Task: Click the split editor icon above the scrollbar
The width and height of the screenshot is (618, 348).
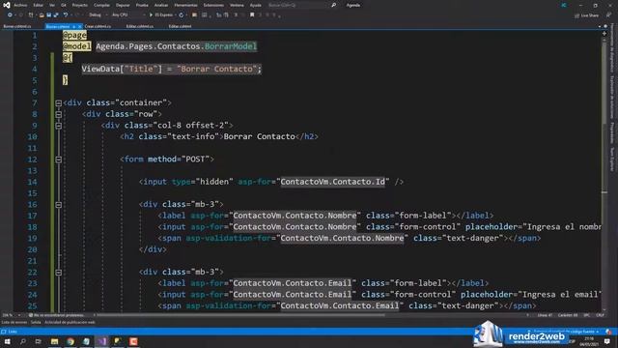Action: coord(604,34)
